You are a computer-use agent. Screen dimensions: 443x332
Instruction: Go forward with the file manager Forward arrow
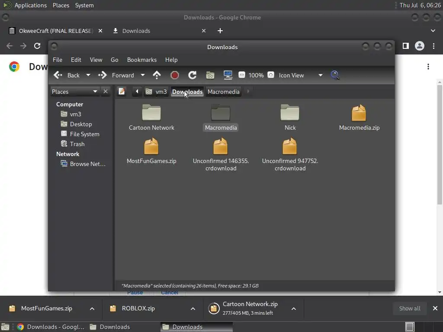(x=102, y=75)
